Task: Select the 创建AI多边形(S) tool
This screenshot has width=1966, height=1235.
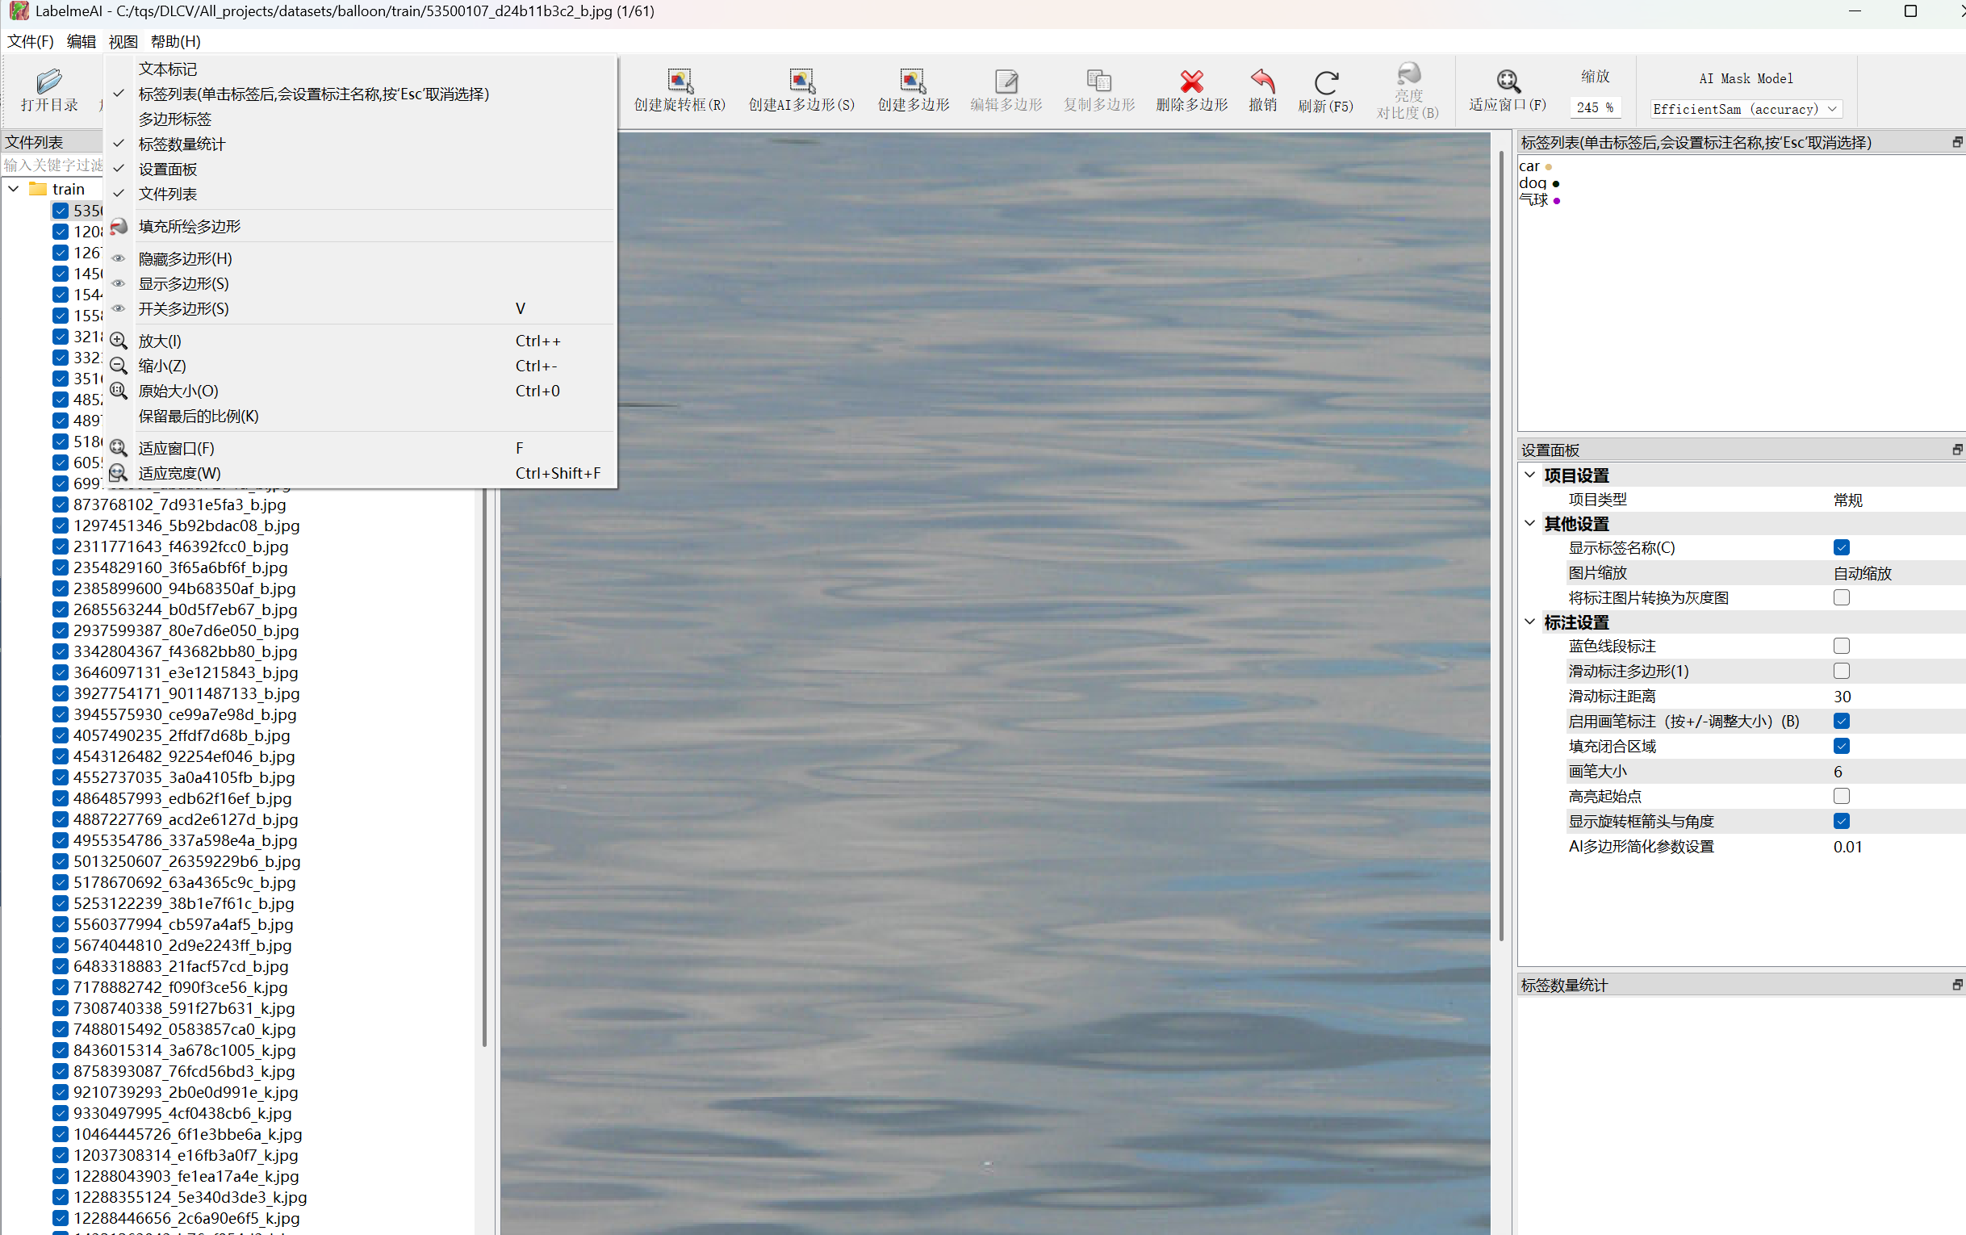Action: (801, 81)
